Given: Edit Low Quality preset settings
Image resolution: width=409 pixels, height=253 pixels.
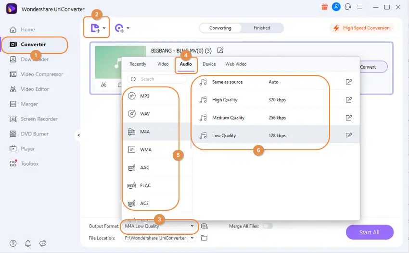Looking at the screenshot, I should pos(348,135).
